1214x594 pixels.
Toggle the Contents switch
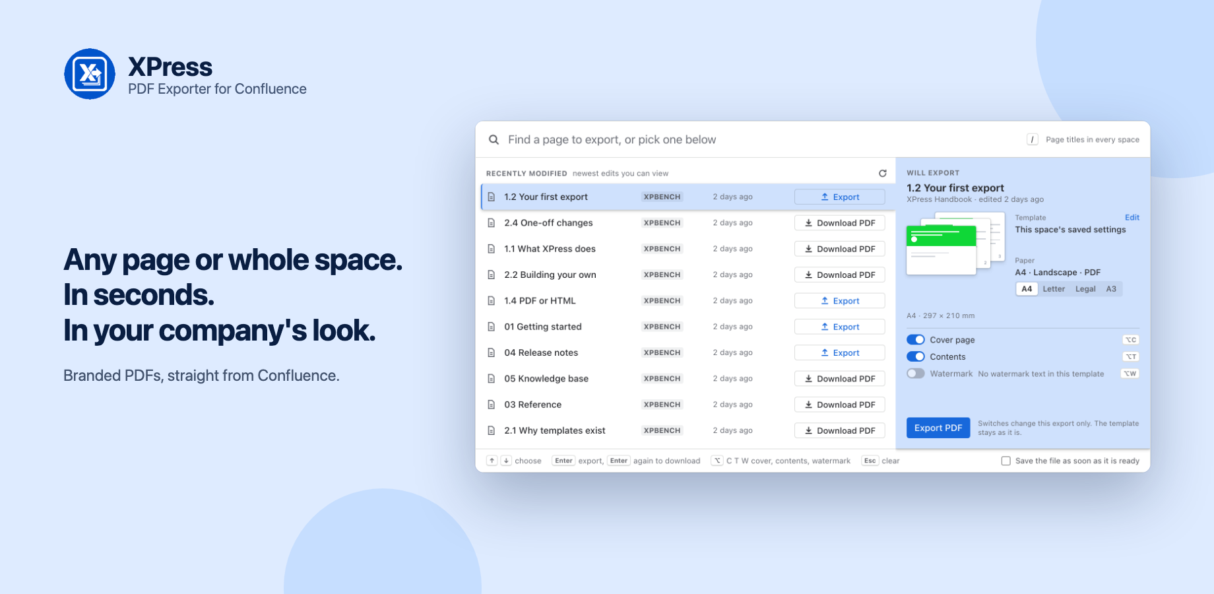916,356
